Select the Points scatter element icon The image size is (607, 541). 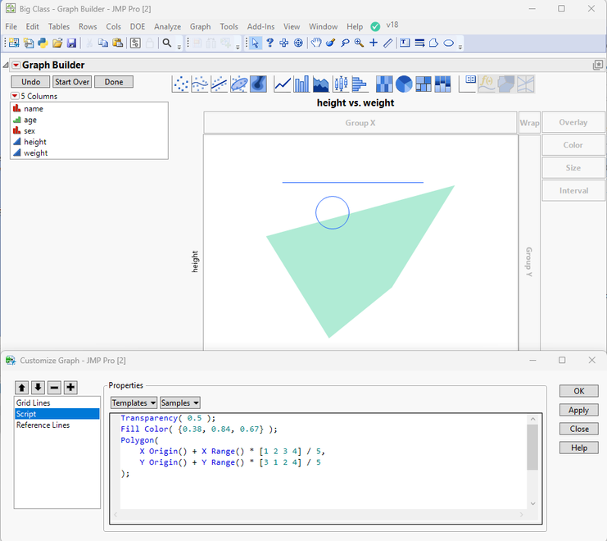pos(181,84)
